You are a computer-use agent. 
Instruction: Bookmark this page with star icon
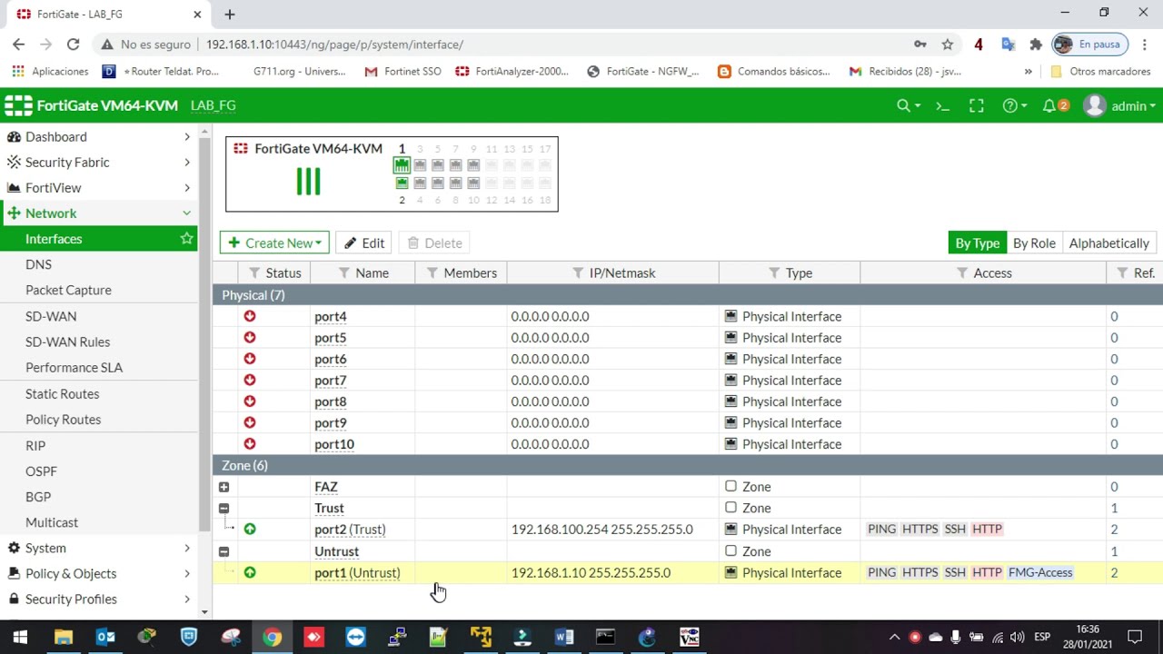[948, 44]
